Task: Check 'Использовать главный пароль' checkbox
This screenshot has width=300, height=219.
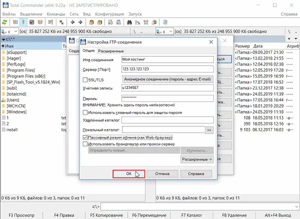Action: click(x=85, y=112)
